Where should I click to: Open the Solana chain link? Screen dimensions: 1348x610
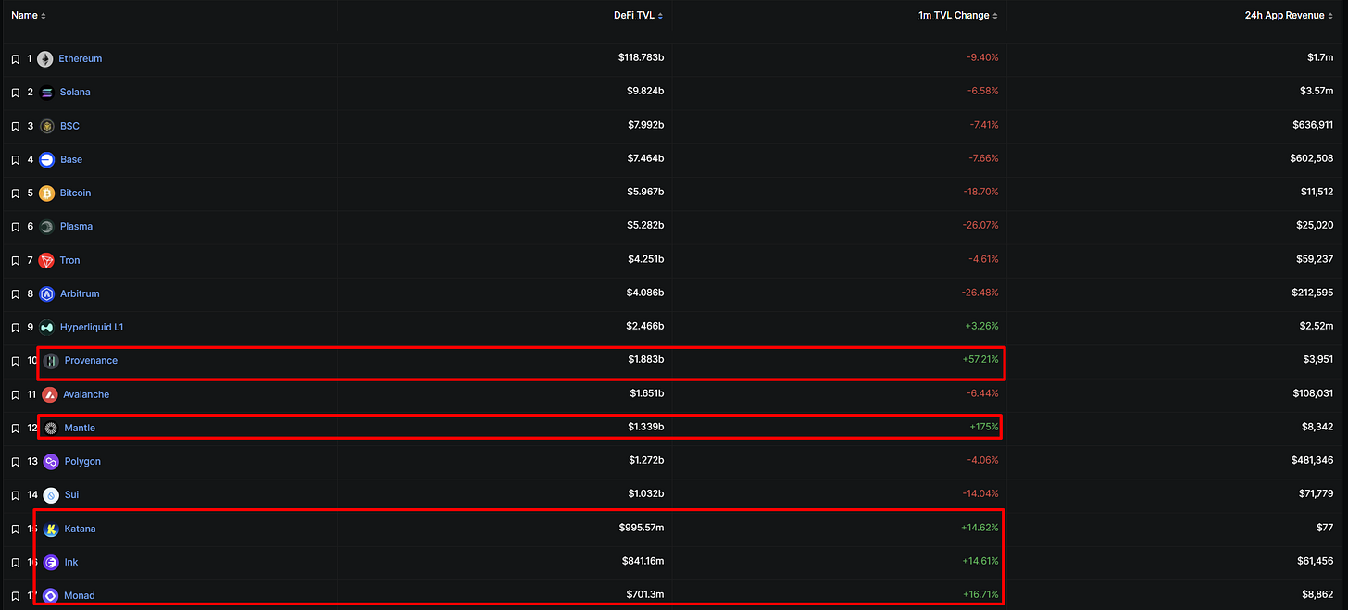[75, 93]
